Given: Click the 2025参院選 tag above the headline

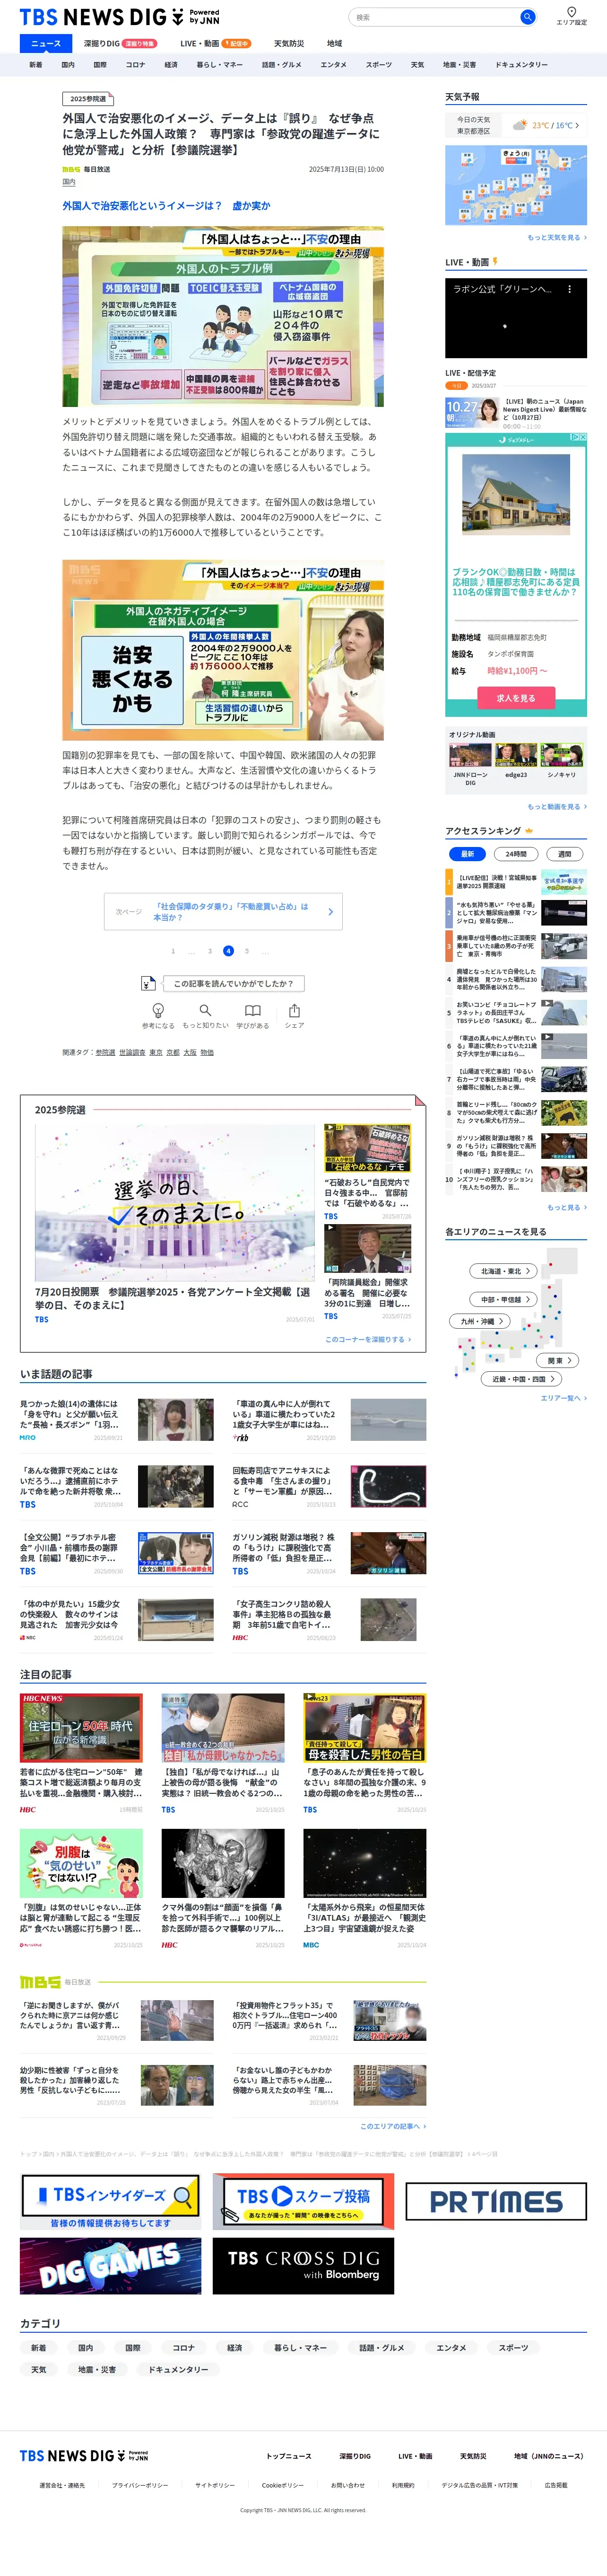Looking at the screenshot, I should [88, 99].
